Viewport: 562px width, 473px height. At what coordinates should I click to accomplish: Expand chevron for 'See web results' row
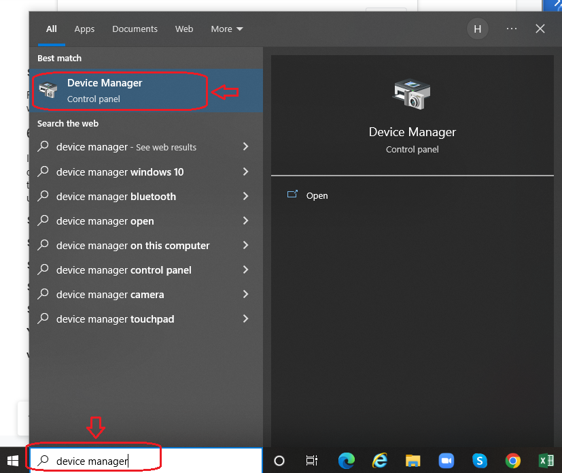pos(245,146)
